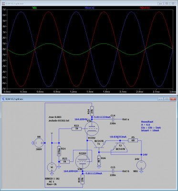Click the Resultaat comment heading
Image resolution: width=178 pixels, height=191 pixels.
[x=147, y=122]
